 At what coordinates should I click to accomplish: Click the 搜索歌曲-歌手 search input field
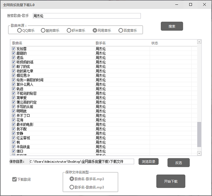(86, 16)
